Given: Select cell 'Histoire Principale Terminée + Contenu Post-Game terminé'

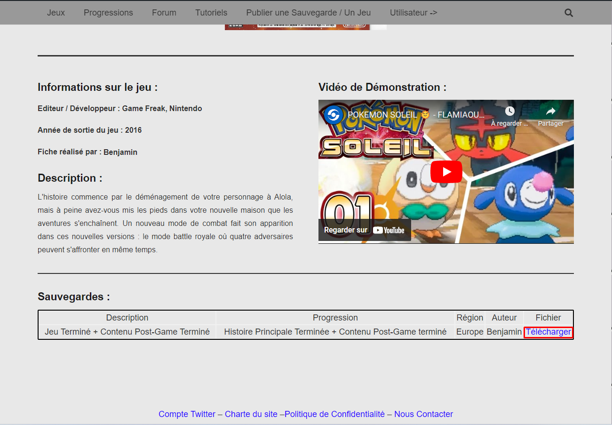Looking at the screenshot, I should tap(335, 332).
